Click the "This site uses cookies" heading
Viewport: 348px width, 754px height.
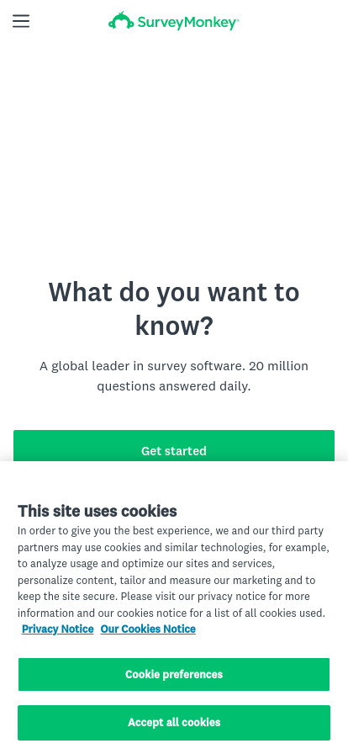pyautogui.click(x=98, y=511)
